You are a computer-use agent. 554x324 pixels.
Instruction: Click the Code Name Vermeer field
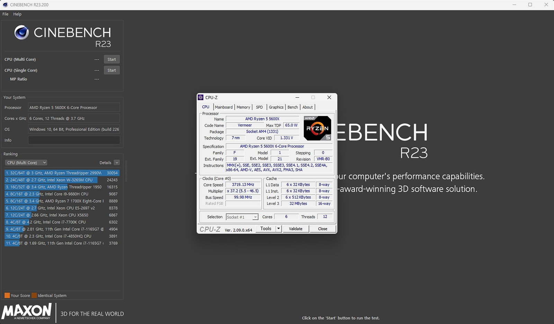(x=244, y=125)
